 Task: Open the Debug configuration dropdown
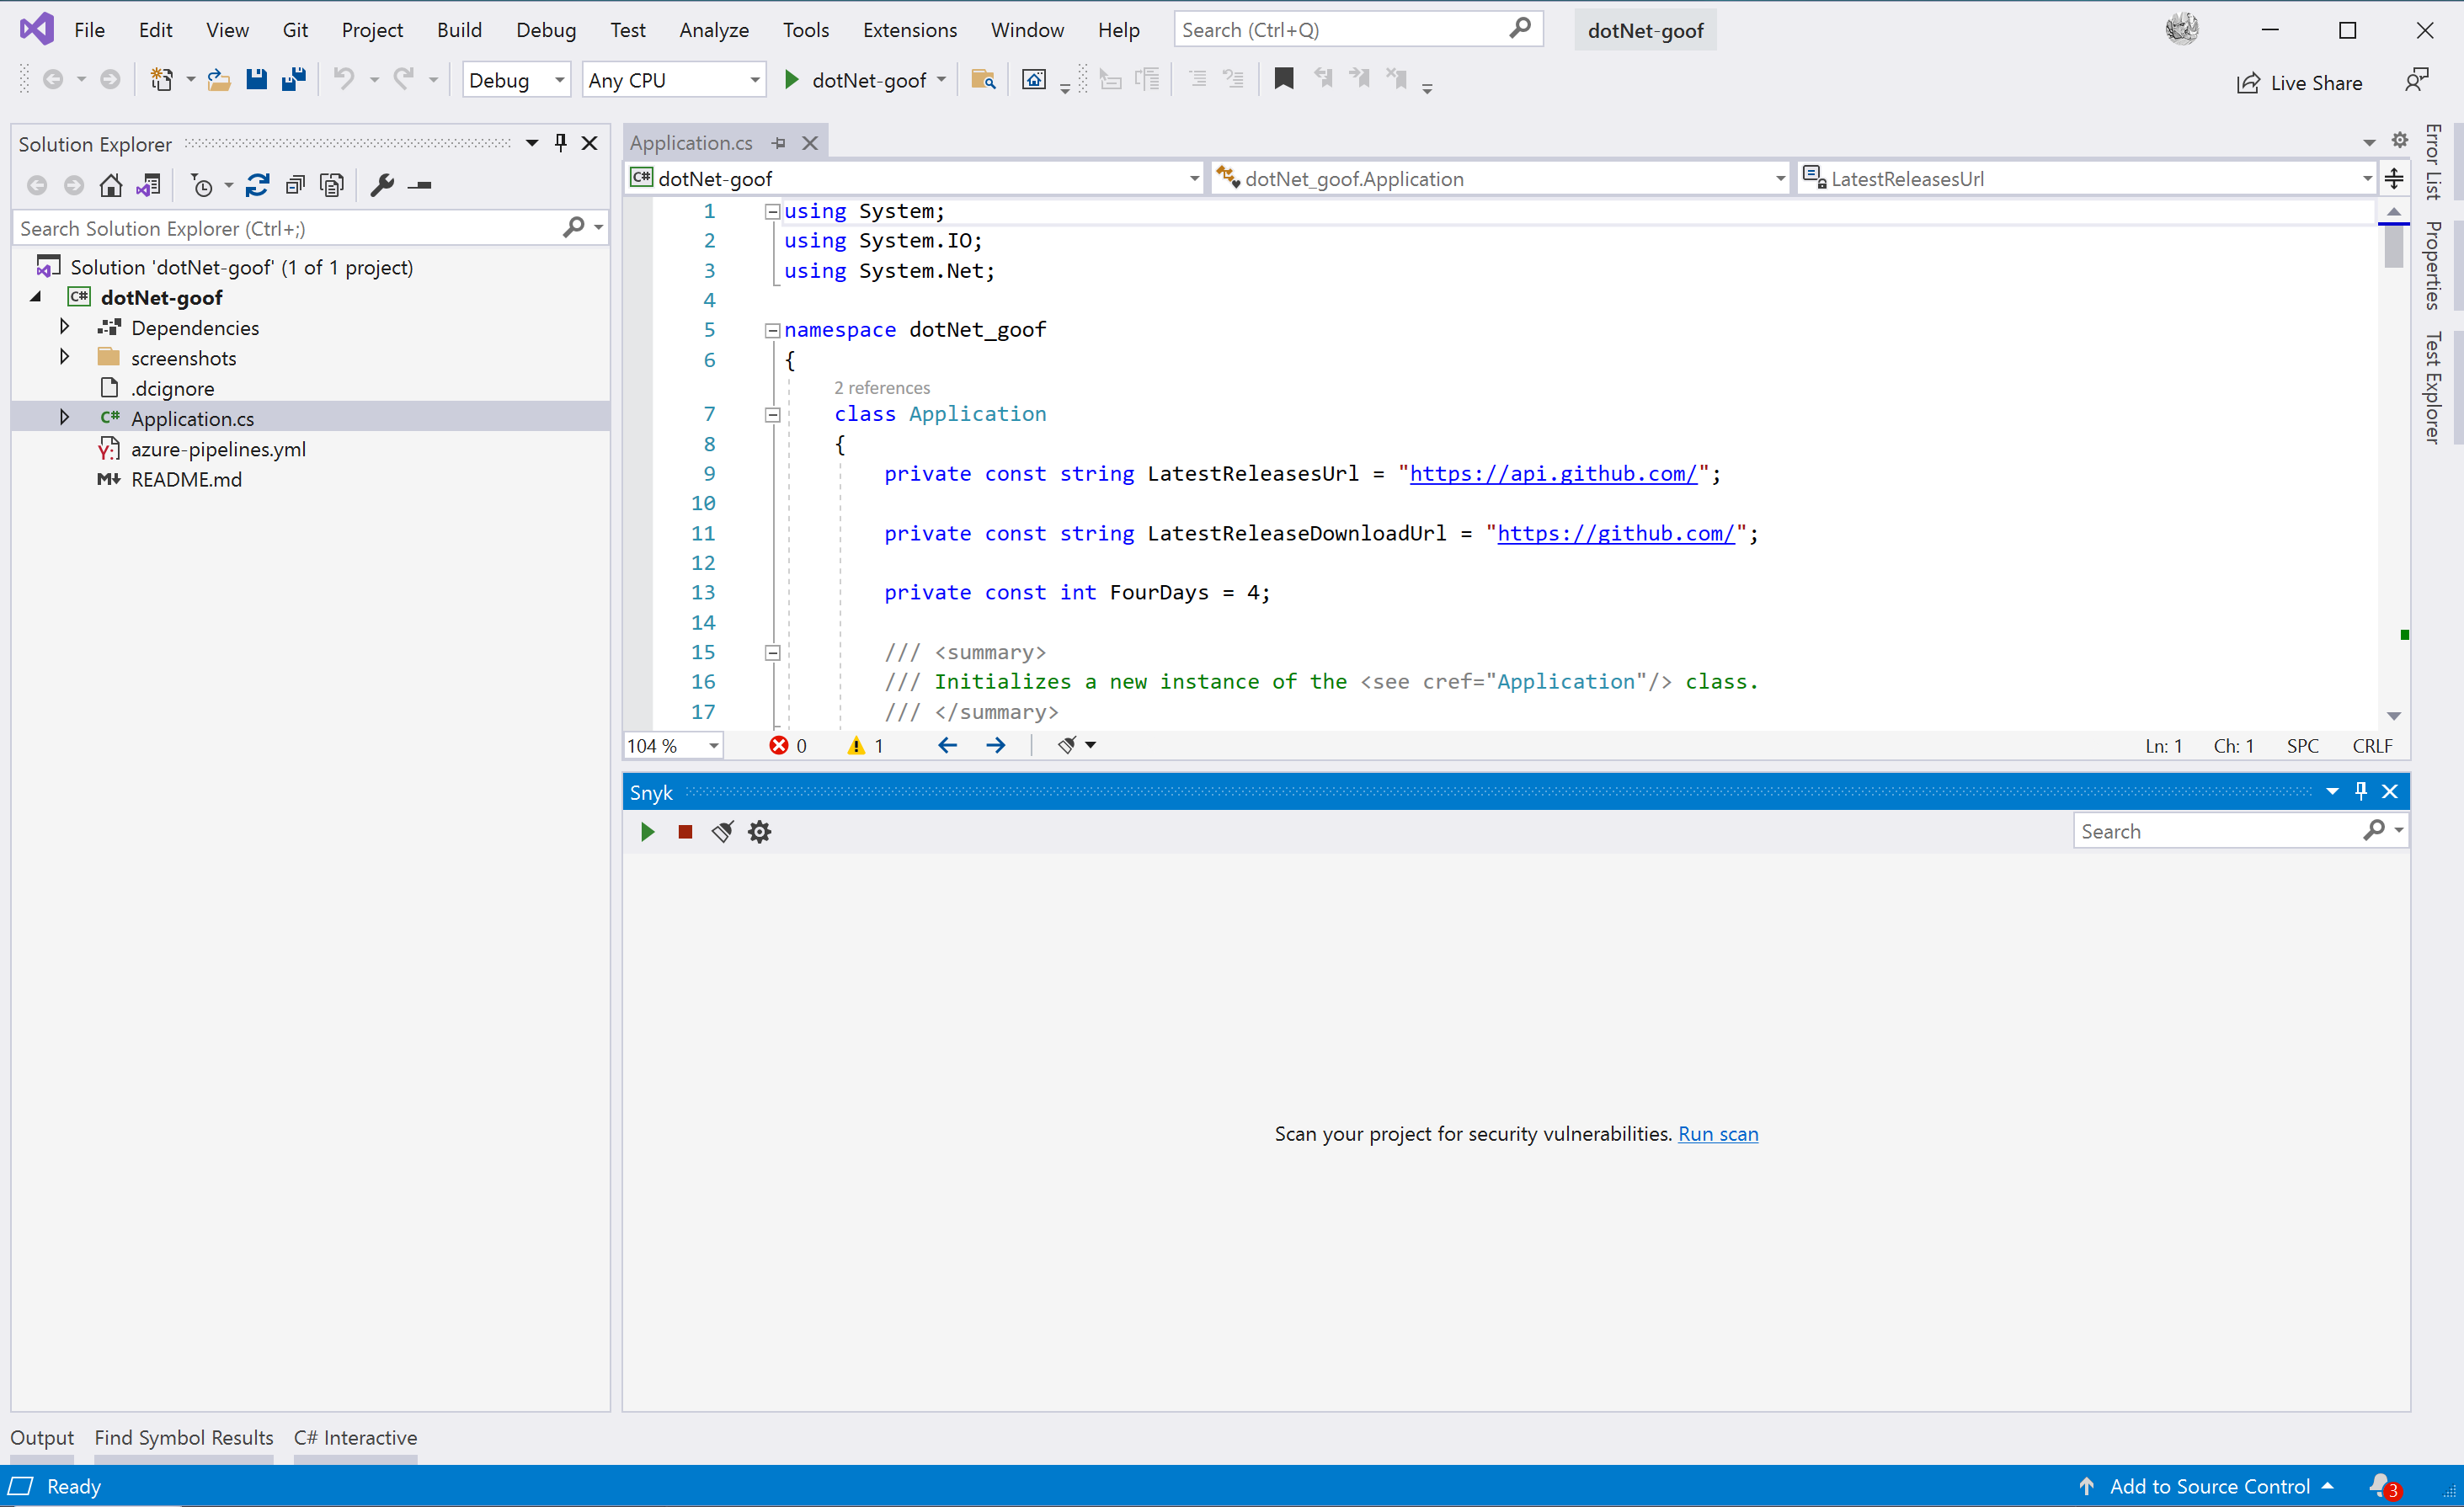(516, 80)
